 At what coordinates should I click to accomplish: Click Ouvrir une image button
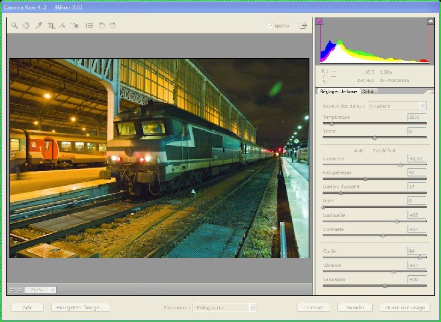pyautogui.click(x=405, y=307)
